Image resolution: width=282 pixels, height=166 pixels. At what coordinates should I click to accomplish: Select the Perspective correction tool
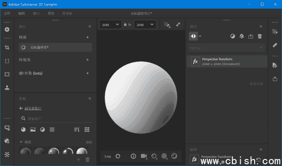pos(7,61)
